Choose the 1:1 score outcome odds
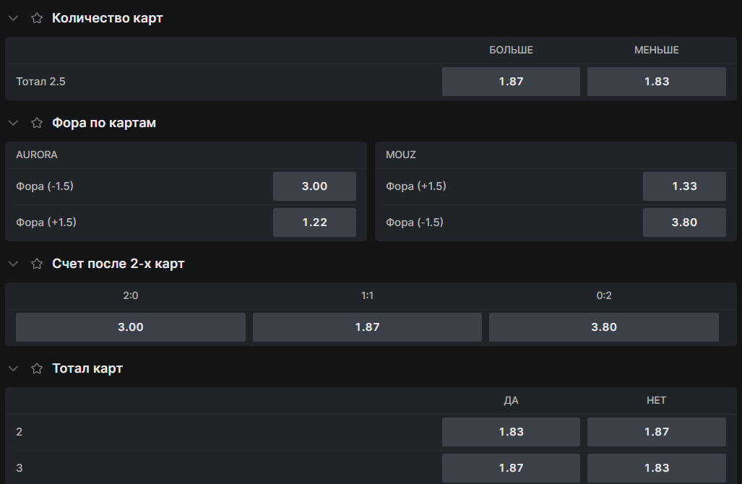The width and height of the screenshot is (742, 484). (367, 327)
